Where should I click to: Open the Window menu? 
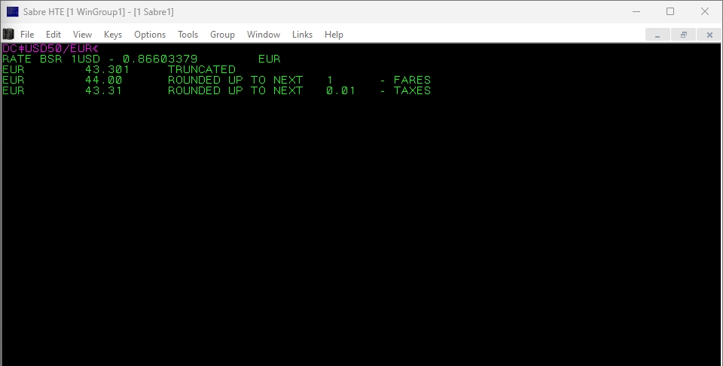(x=264, y=35)
